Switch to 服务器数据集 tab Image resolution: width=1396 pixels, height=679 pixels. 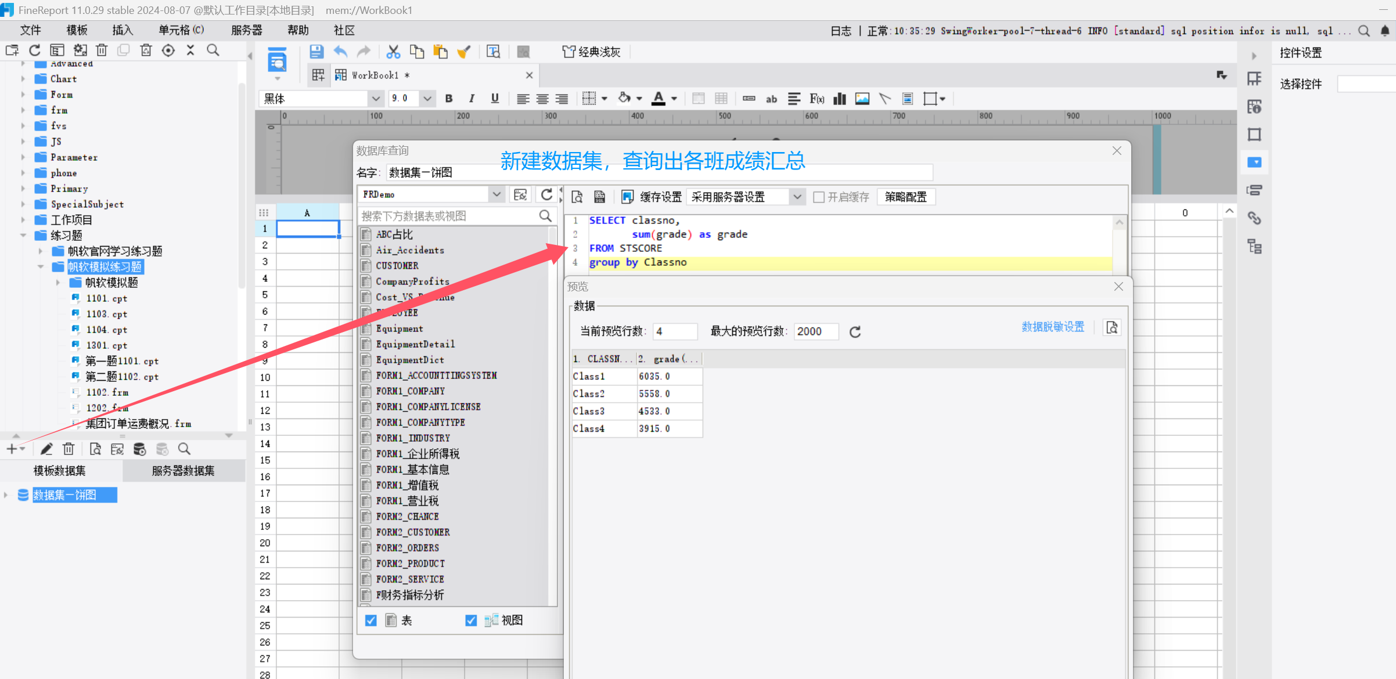tap(183, 471)
